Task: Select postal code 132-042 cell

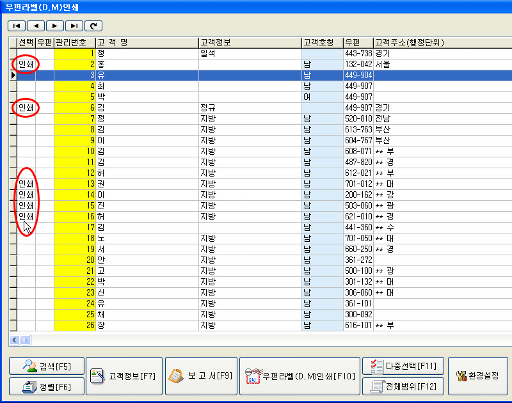Action: [358, 64]
